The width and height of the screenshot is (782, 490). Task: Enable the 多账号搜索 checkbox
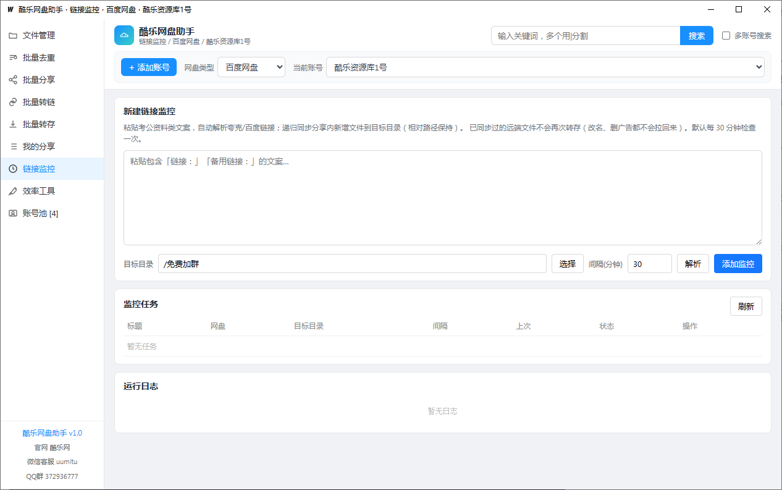[726, 36]
